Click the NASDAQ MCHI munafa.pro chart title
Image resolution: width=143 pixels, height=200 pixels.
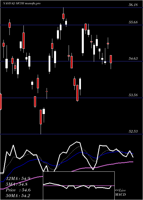point(21,3)
